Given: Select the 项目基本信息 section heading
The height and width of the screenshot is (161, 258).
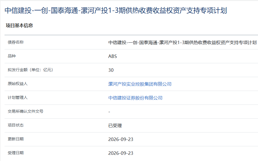Looking at the screenshot, I should click(19, 25).
